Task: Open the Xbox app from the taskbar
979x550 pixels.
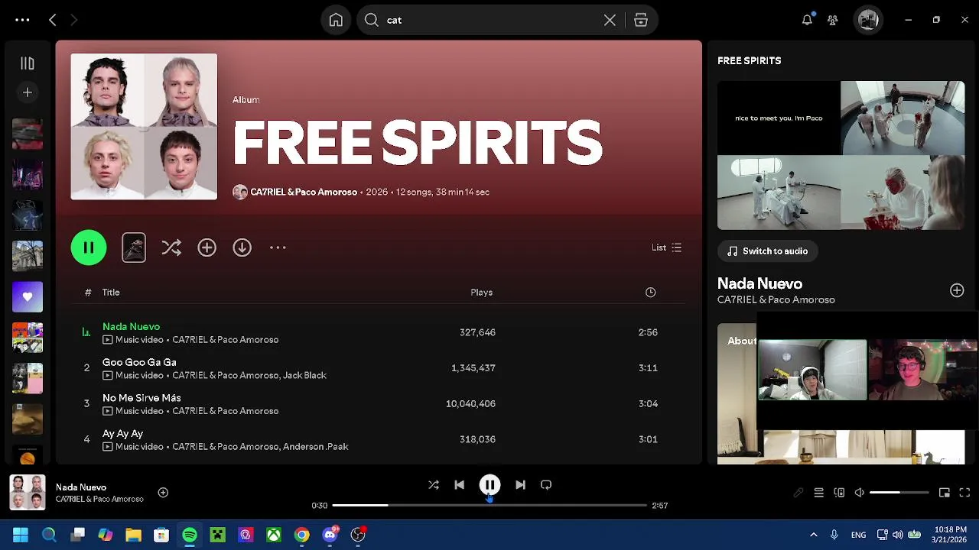Action: tap(274, 535)
